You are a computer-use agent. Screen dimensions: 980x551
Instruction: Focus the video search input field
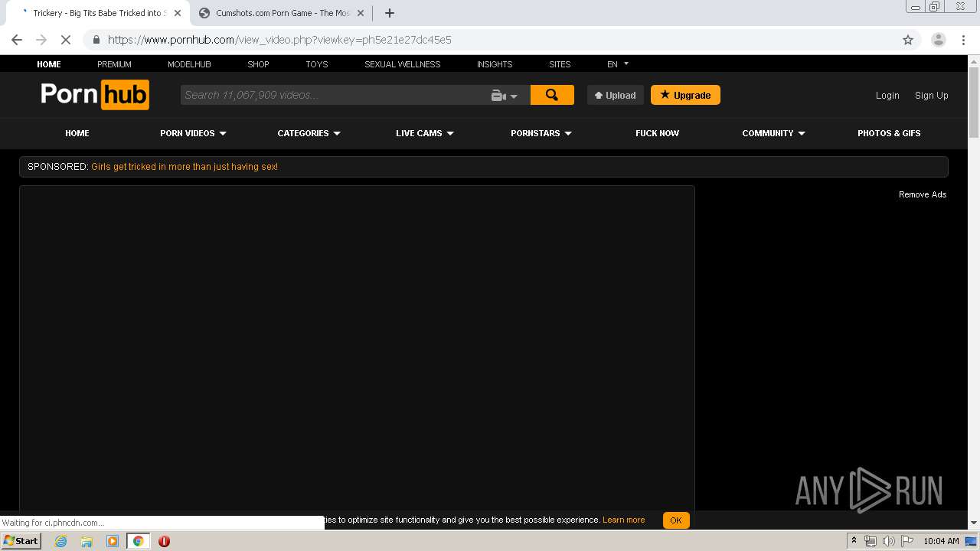333,95
